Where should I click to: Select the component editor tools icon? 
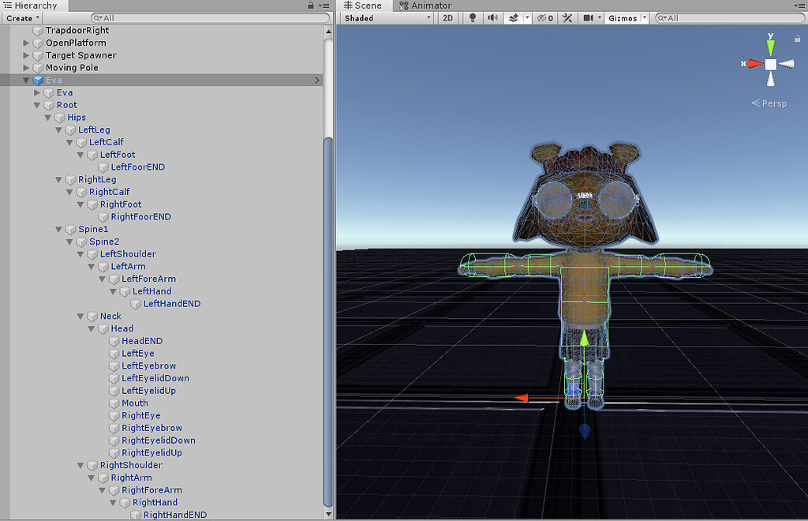567,17
